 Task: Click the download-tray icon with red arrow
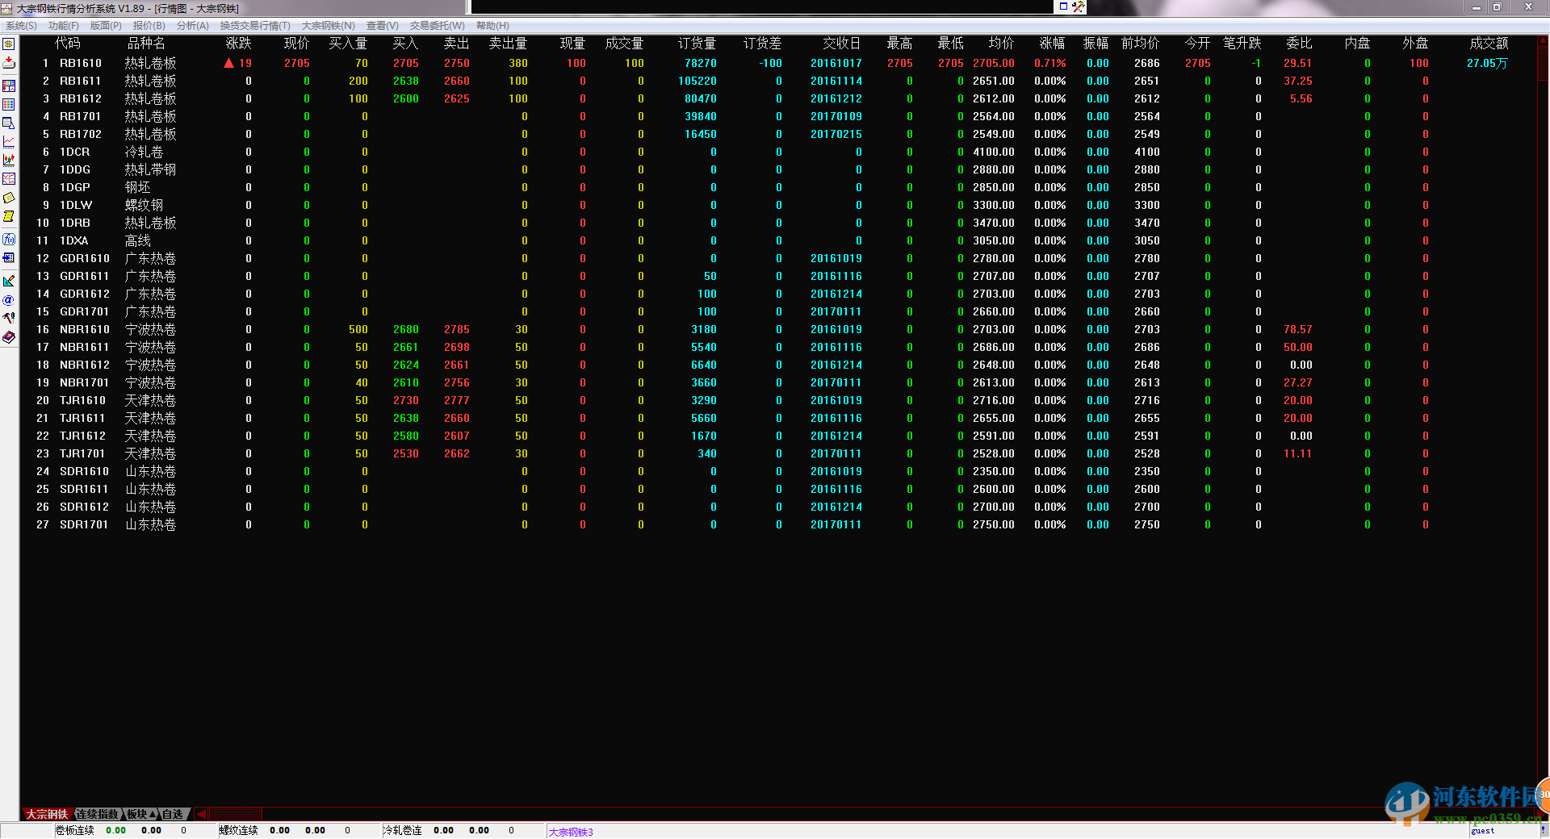click(x=9, y=63)
